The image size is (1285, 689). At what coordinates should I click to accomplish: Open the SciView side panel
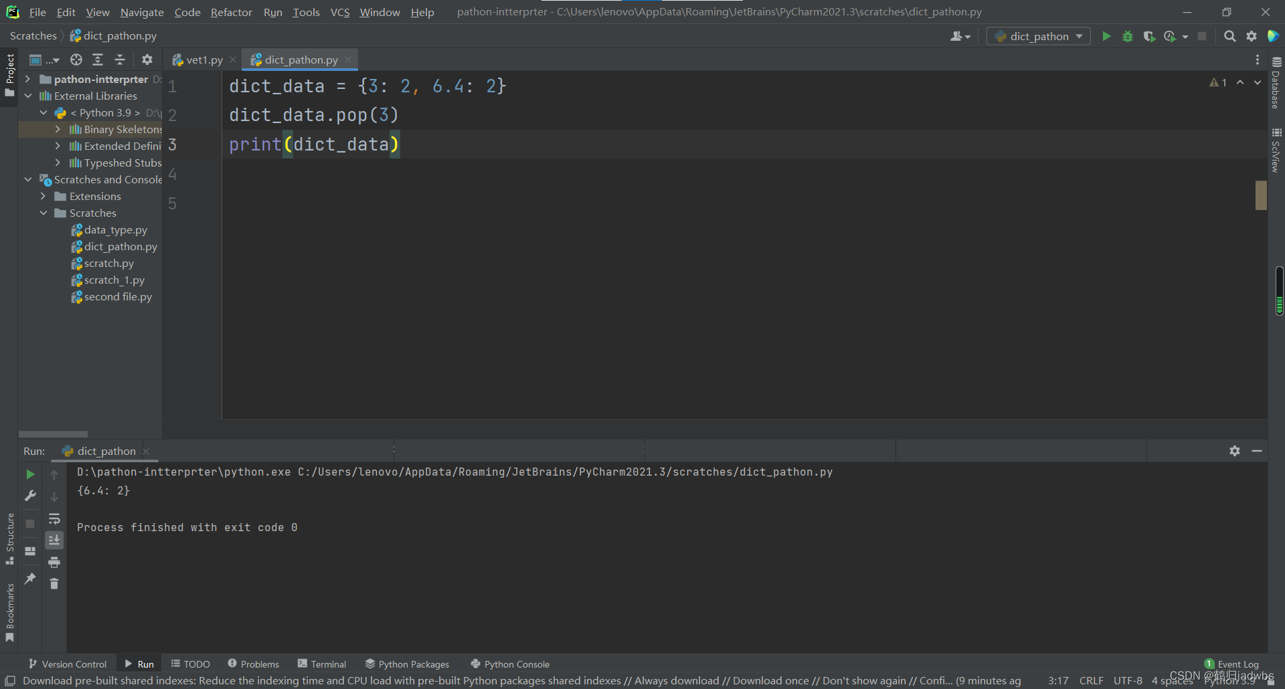[1276, 151]
